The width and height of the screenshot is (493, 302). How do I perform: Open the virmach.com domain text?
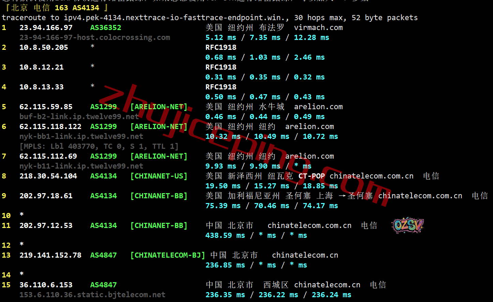318,28
